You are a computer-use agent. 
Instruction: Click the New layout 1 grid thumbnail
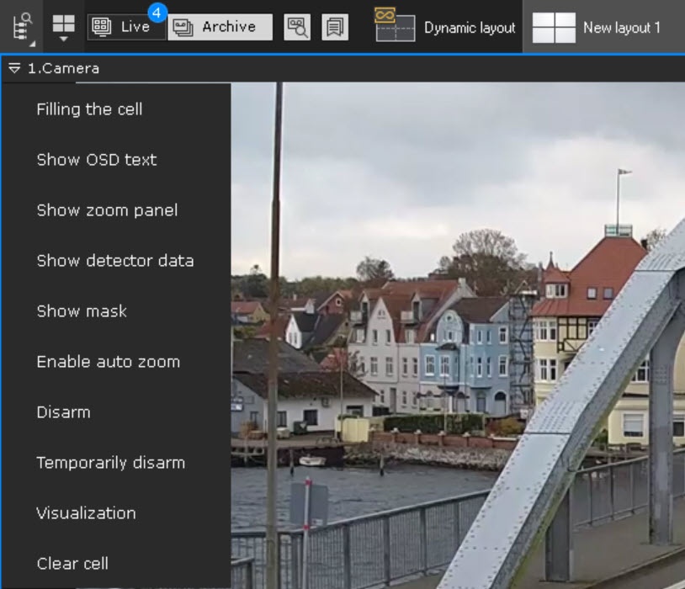click(x=554, y=28)
